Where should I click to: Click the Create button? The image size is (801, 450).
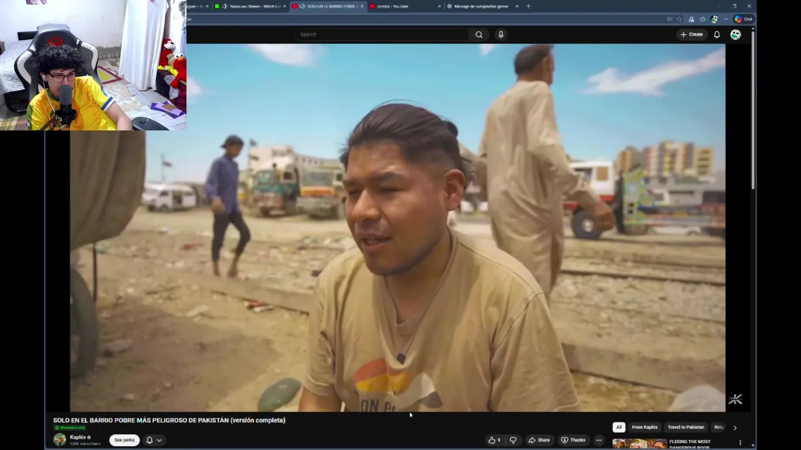691,34
